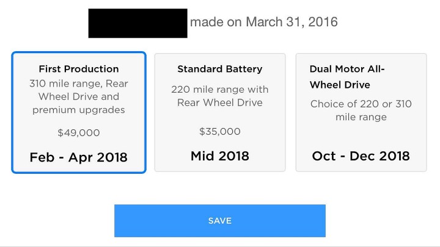This screenshot has width=440, height=247.
Task: Click the Oct - Dec 2018 delivery estimate
Action: (x=361, y=156)
